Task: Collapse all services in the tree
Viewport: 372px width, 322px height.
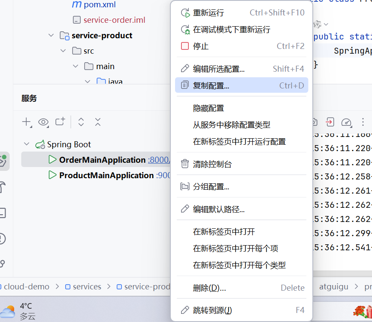Action: 98,122
